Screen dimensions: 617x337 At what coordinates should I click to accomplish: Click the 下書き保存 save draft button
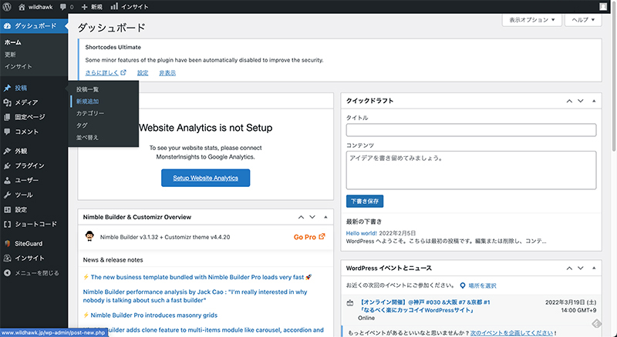click(365, 201)
